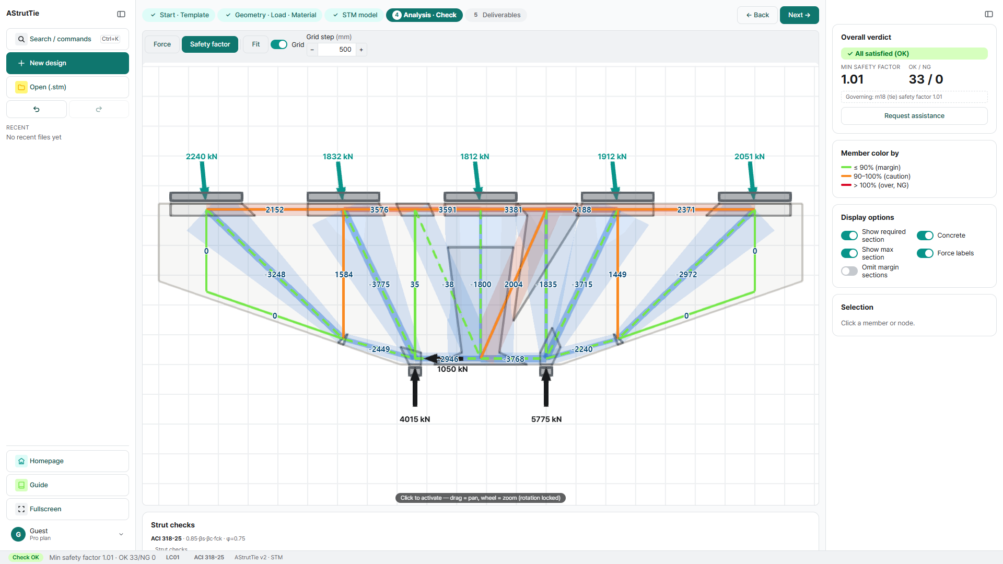The image size is (1003, 564).
Task: Enable Omit margin sections switch
Action: pos(849,271)
